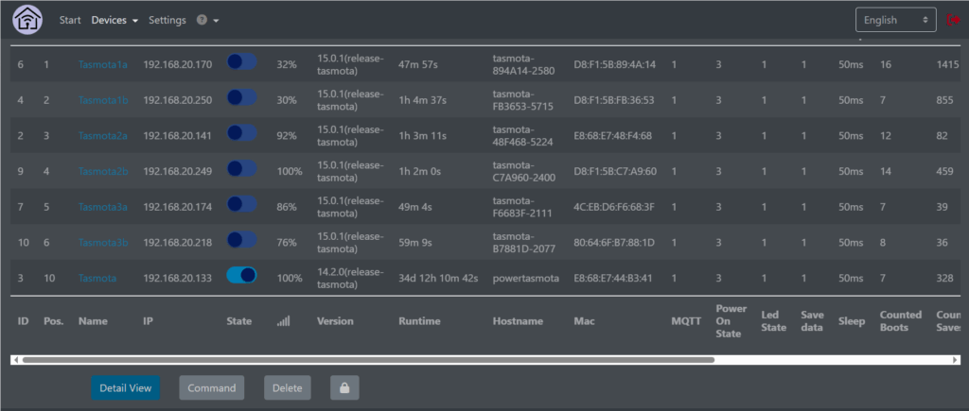Select IP address 192.168.20.249
This screenshot has height=411, width=969.
pos(177,172)
